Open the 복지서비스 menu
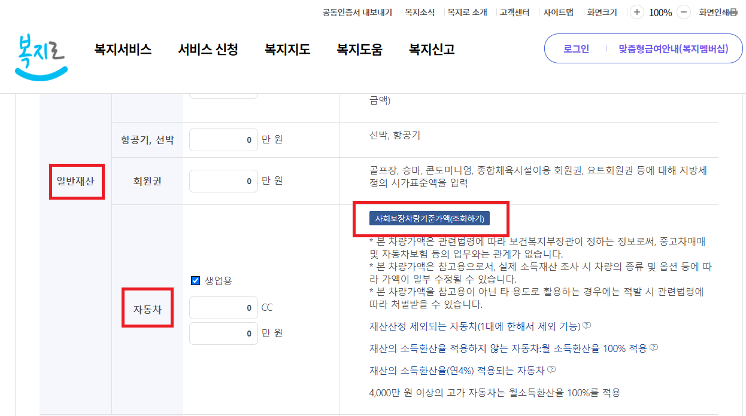 pos(122,50)
